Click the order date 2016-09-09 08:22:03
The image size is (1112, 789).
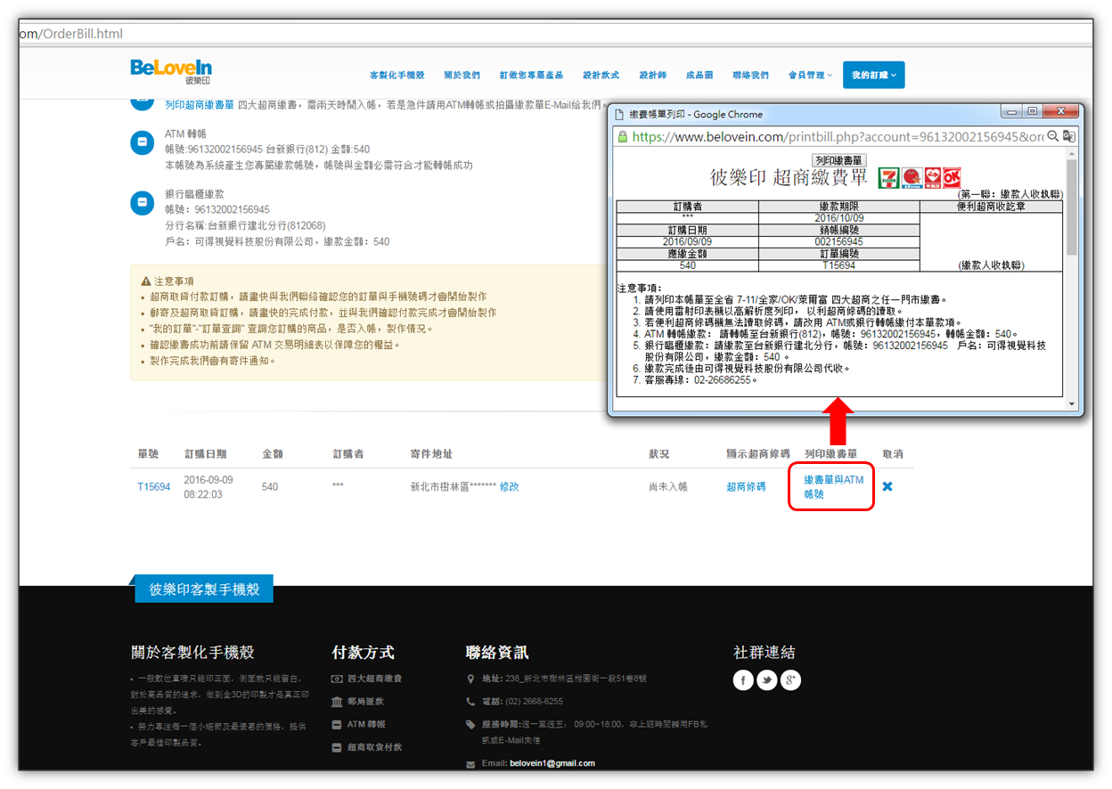208,486
